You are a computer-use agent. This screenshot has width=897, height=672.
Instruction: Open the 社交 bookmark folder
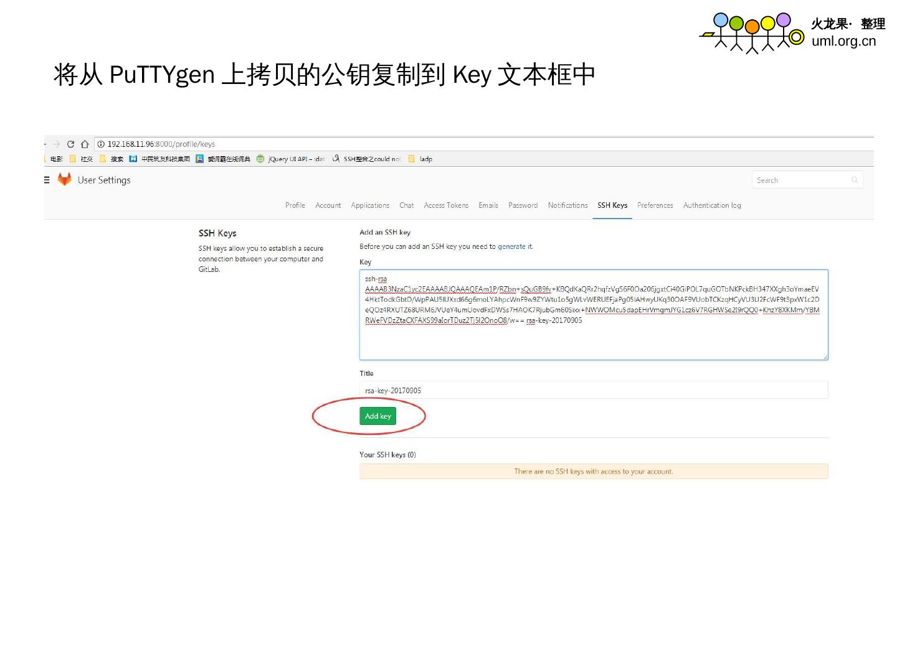click(x=82, y=159)
